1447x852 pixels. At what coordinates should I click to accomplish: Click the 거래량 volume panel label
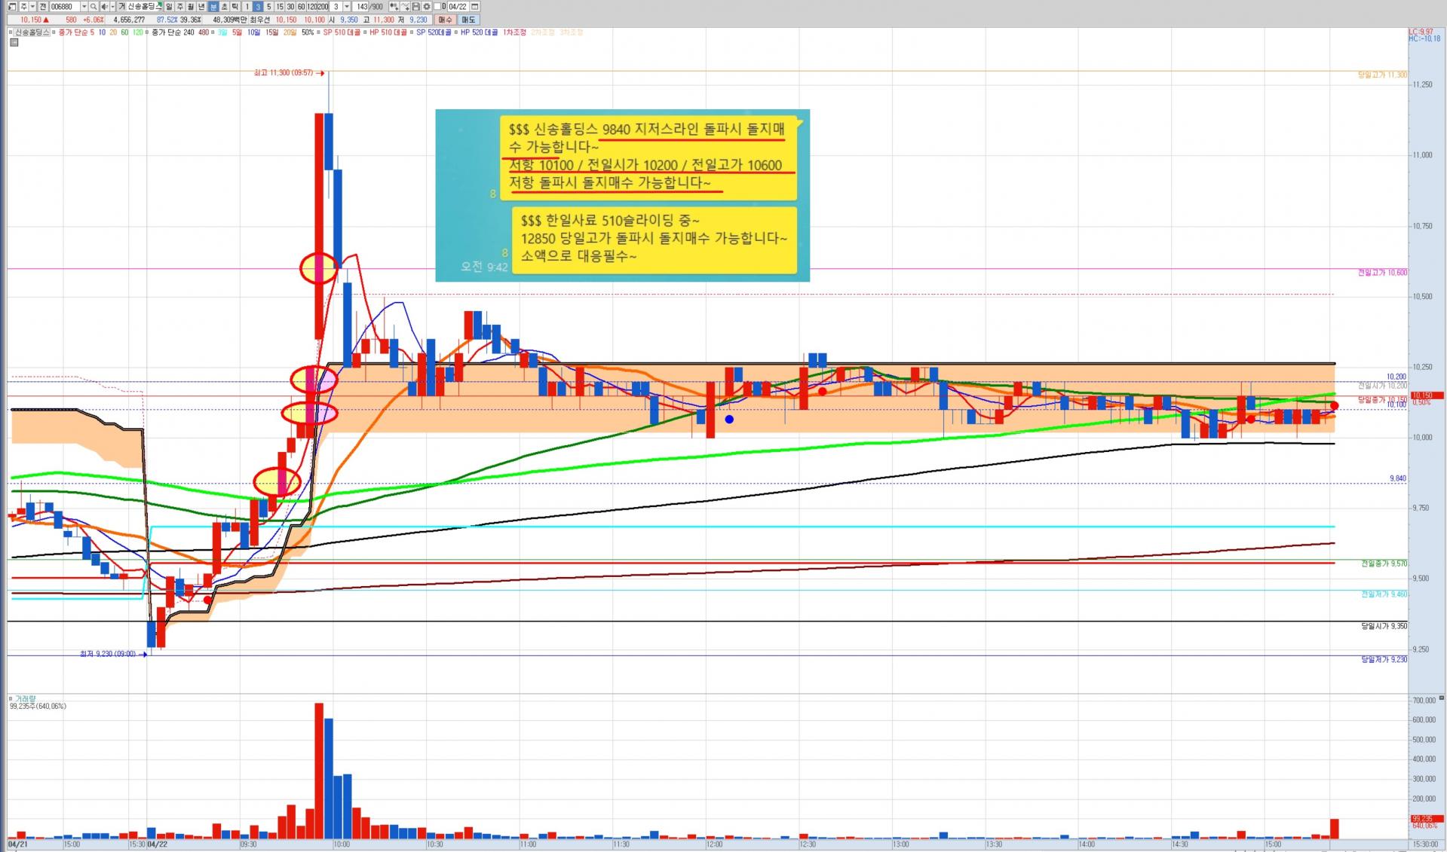tap(25, 699)
